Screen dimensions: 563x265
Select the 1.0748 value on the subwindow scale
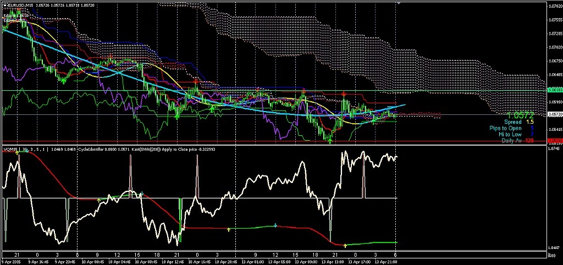(x=554, y=149)
